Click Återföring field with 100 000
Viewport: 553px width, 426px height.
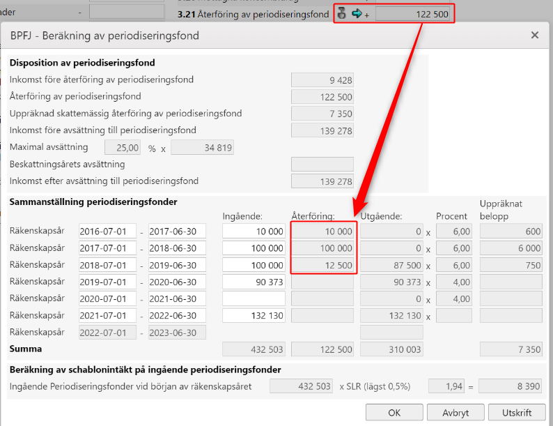tap(322, 248)
